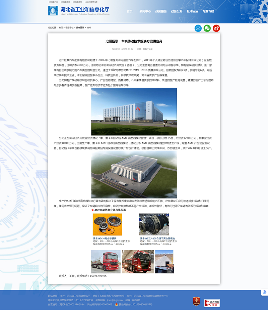
Task: Click the office building front rendering image
Action: (x=134, y=112)
